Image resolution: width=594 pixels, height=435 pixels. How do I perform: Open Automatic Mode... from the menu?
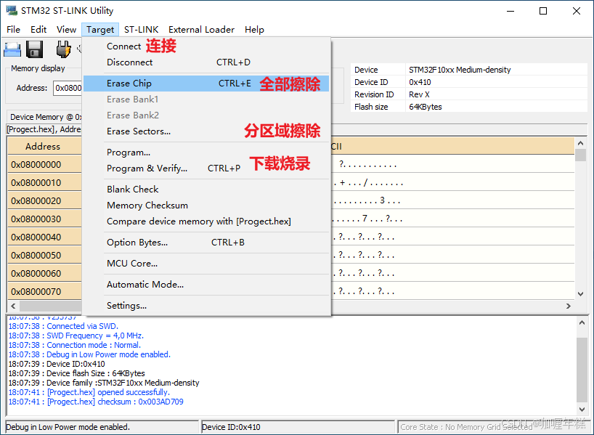pyautogui.click(x=206, y=285)
